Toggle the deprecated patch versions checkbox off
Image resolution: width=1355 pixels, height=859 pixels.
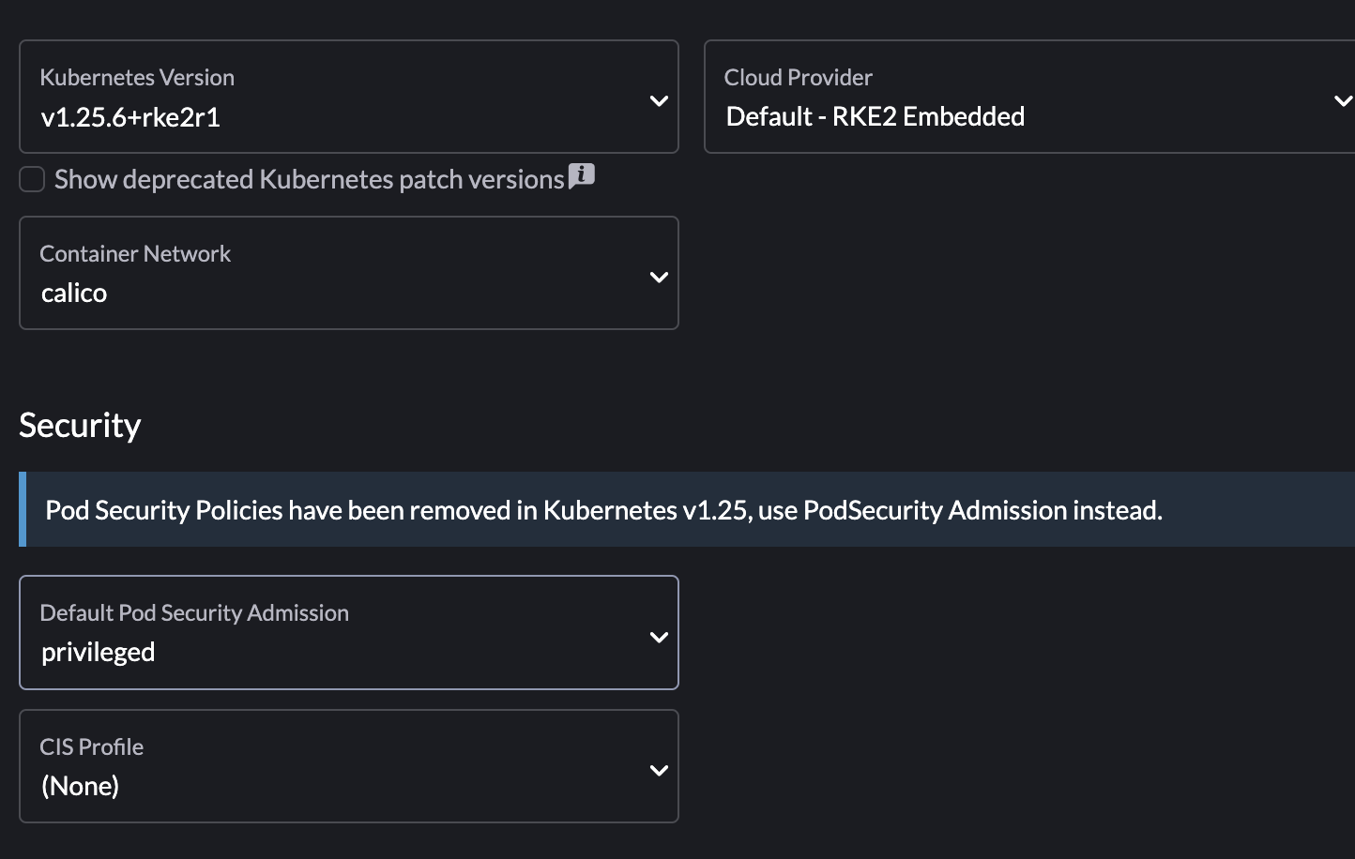tap(31, 178)
